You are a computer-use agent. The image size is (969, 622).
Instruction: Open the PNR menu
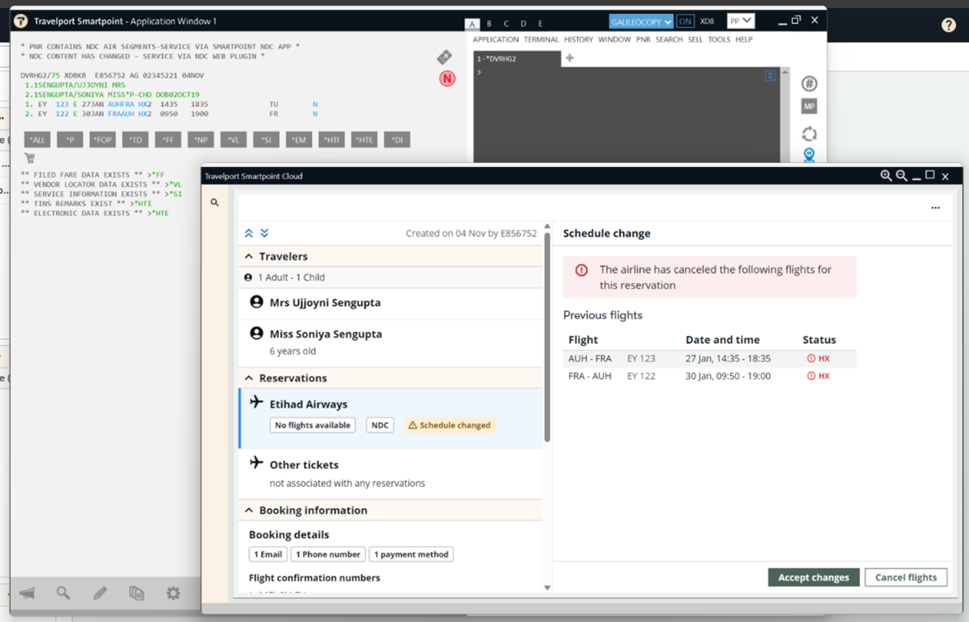point(642,39)
